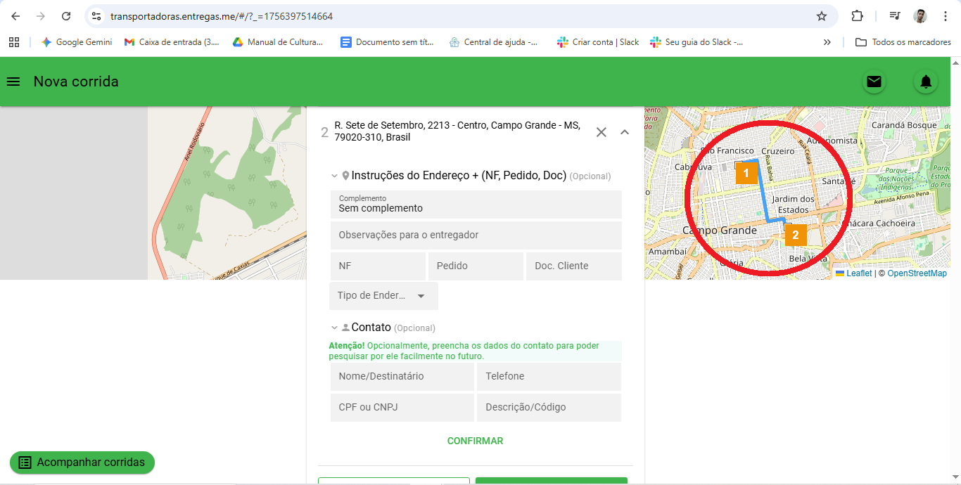Show more bookmarks chevron
This screenshot has width=961, height=485.
tap(827, 42)
